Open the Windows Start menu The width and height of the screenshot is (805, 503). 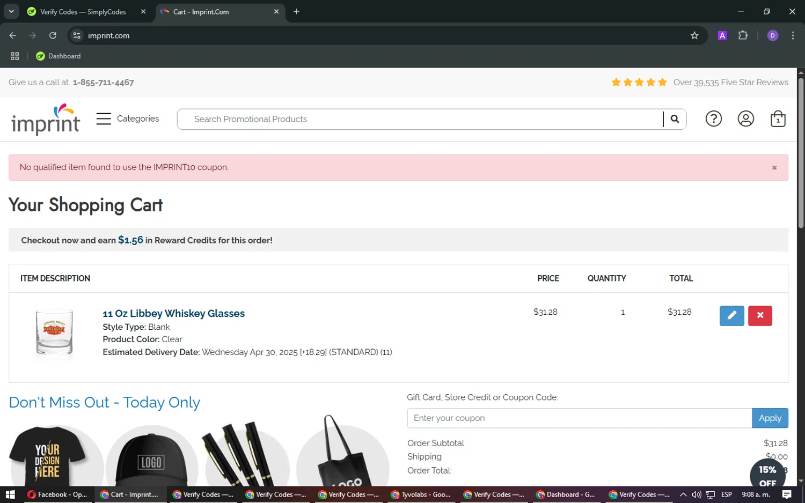pos(10,494)
